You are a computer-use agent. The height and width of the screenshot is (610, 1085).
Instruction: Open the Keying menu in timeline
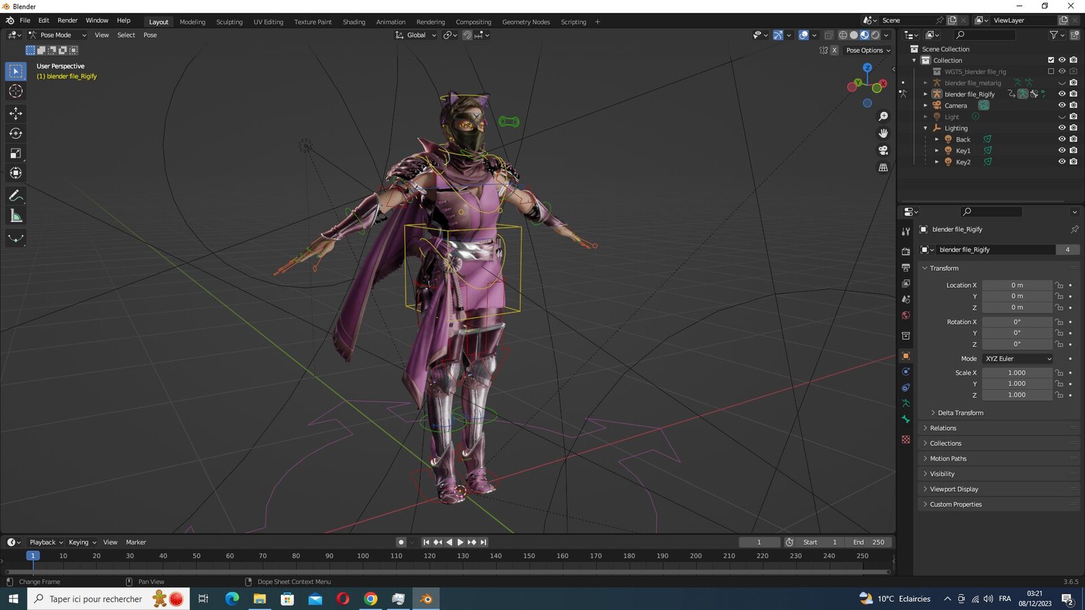tap(82, 542)
